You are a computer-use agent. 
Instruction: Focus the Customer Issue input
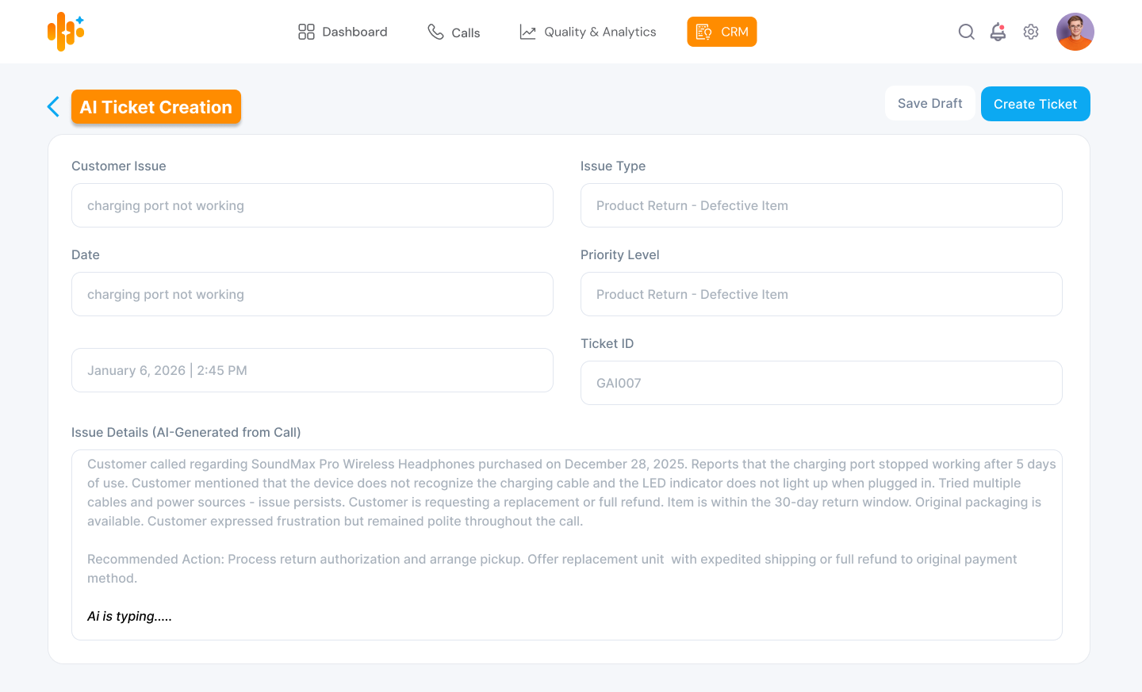point(312,205)
